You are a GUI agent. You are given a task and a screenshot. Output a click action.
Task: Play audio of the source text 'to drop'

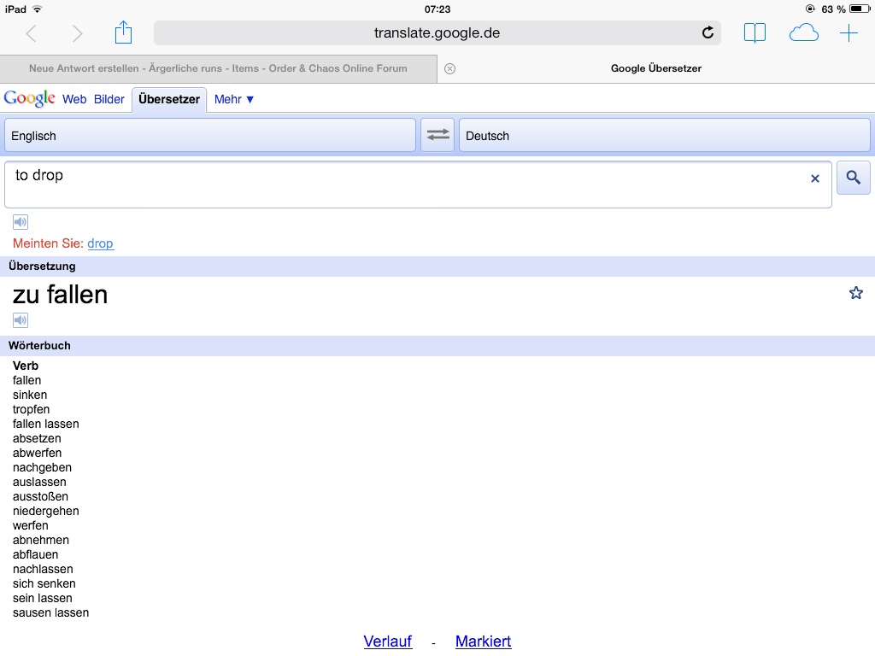pos(21,222)
